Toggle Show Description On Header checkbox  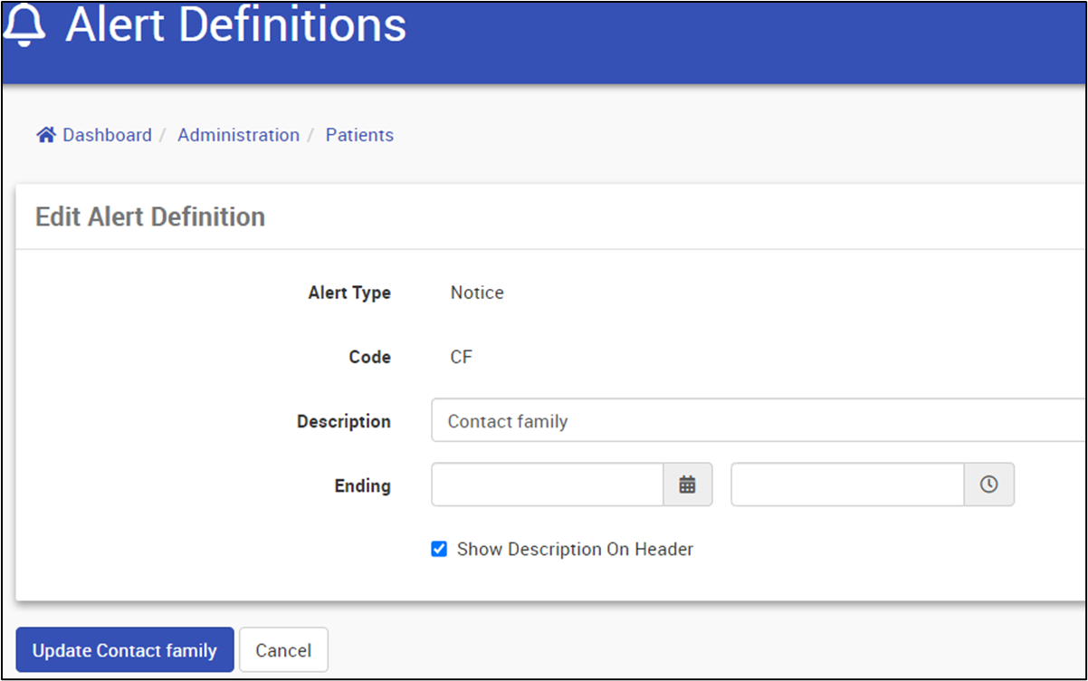click(x=439, y=549)
